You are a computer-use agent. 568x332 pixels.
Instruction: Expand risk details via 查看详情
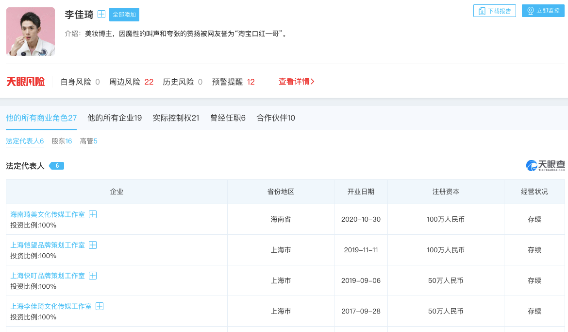coord(296,82)
